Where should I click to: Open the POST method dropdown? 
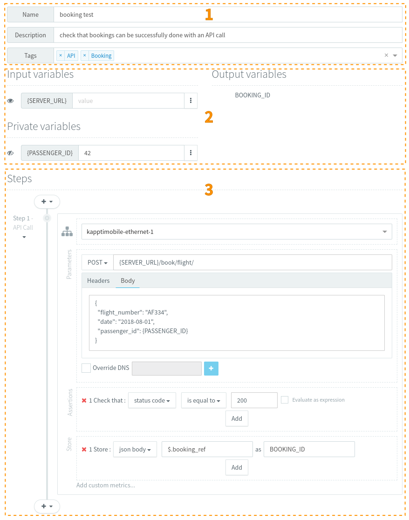(x=97, y=263)
